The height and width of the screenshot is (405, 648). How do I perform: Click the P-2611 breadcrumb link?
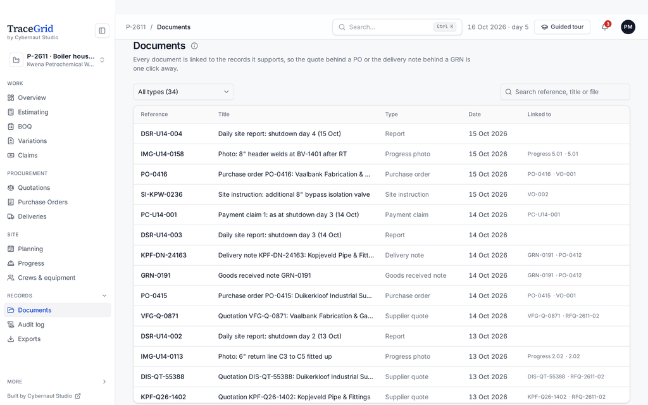[136, 27]
